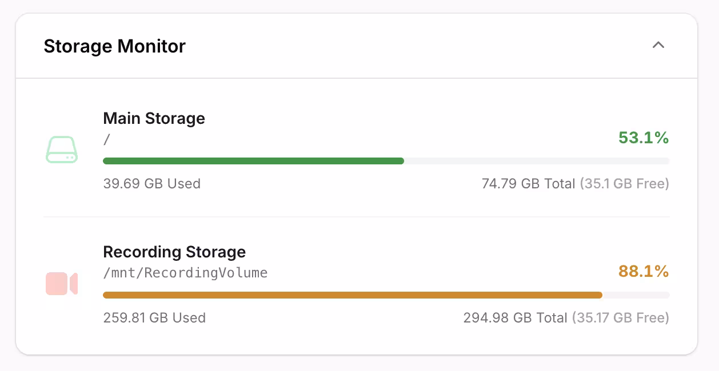
Task: Toggle the Storage Monitor section closed
Action: (x=658, y=45)
